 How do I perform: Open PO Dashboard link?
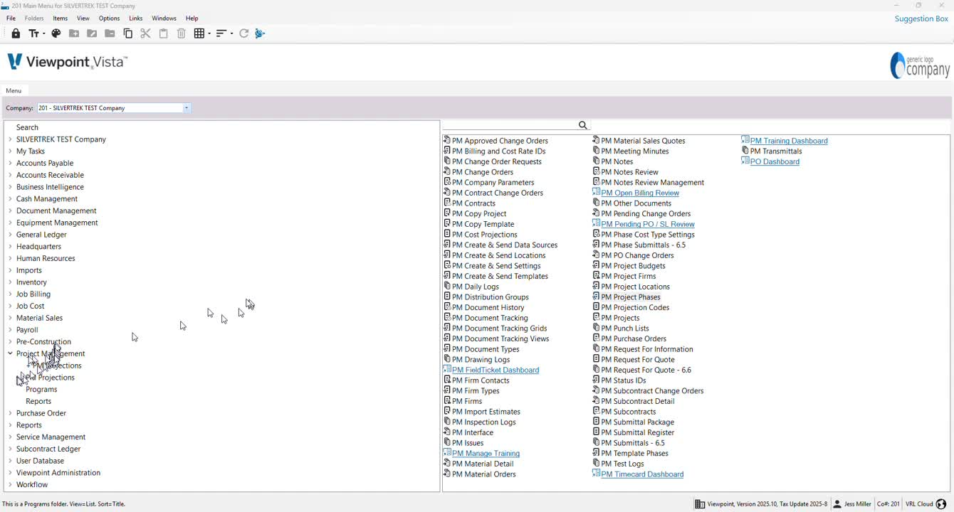pos(775,161)
